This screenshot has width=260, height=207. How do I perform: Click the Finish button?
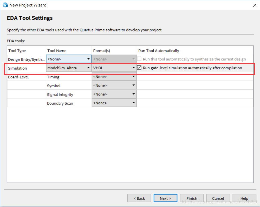pos(192,198)
